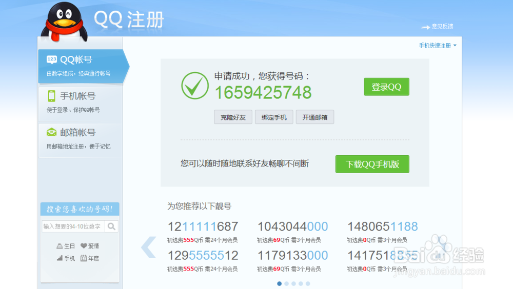
Task: Click the green phone icon beside 手机帐号
Action: [x=52, y=96]
